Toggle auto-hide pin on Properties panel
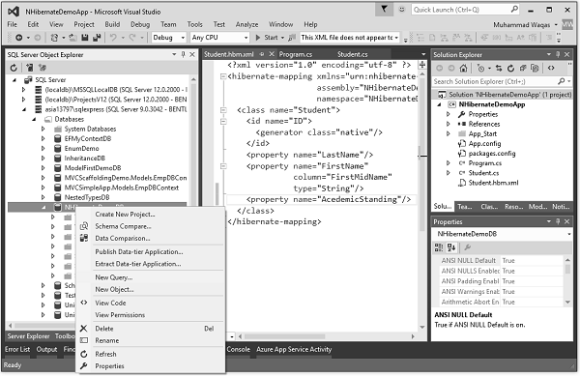This screenshot has width=580, height=376. [x=558, y=221]
